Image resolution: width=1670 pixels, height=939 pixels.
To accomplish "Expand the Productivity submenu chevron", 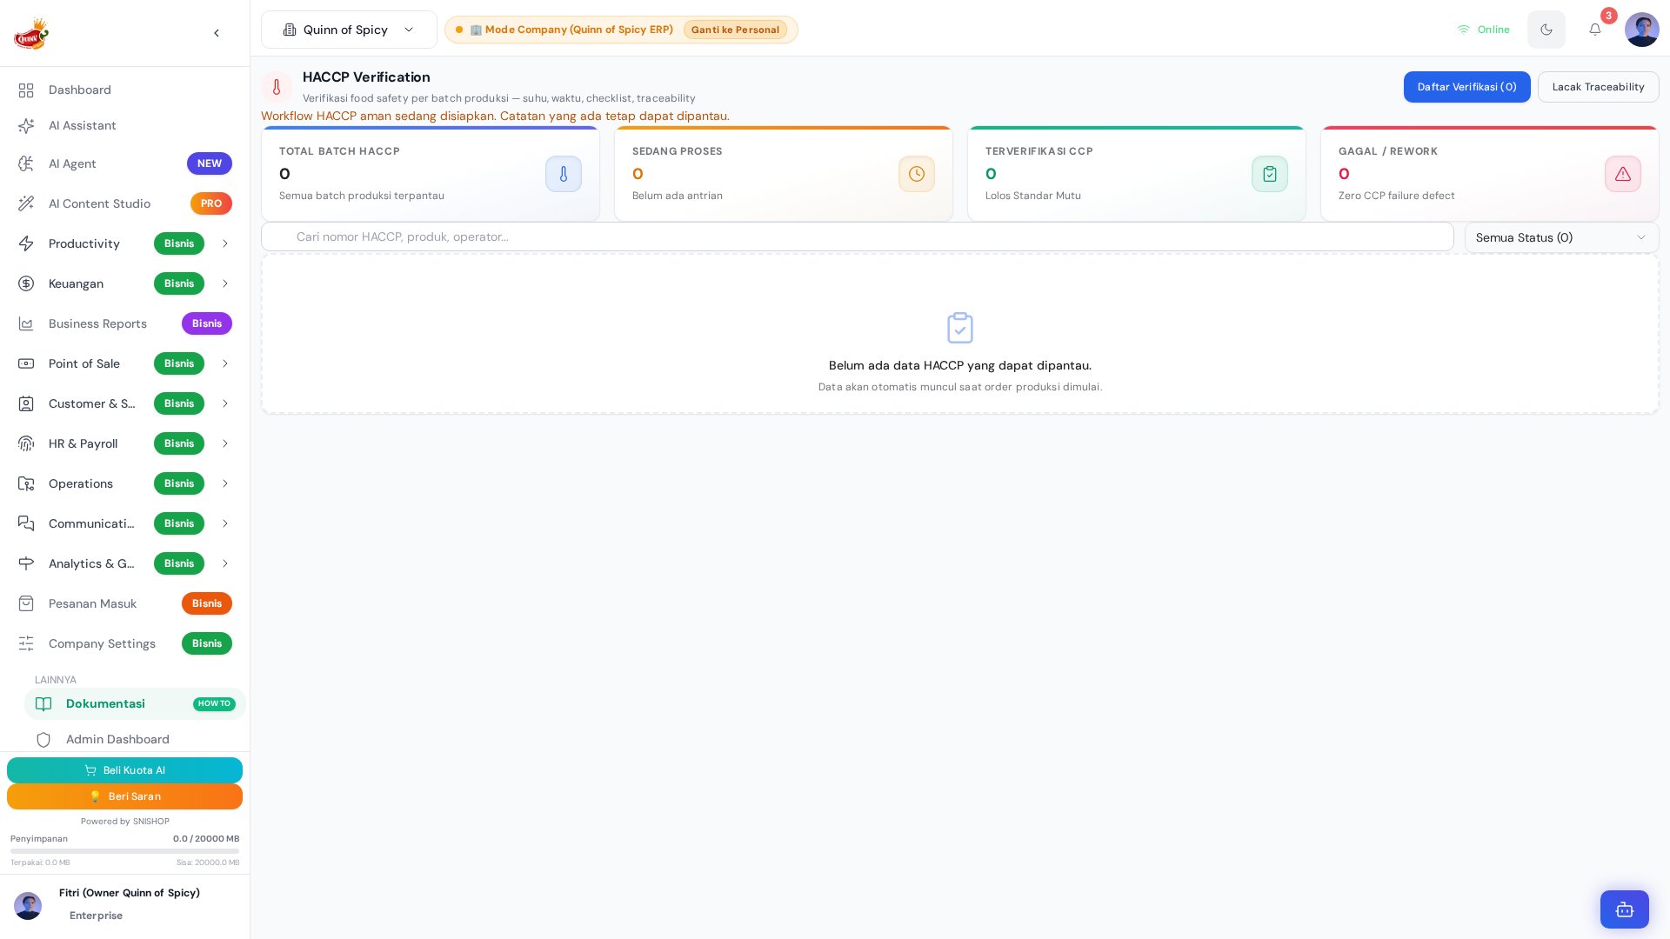I will click(x=225, y=243).
